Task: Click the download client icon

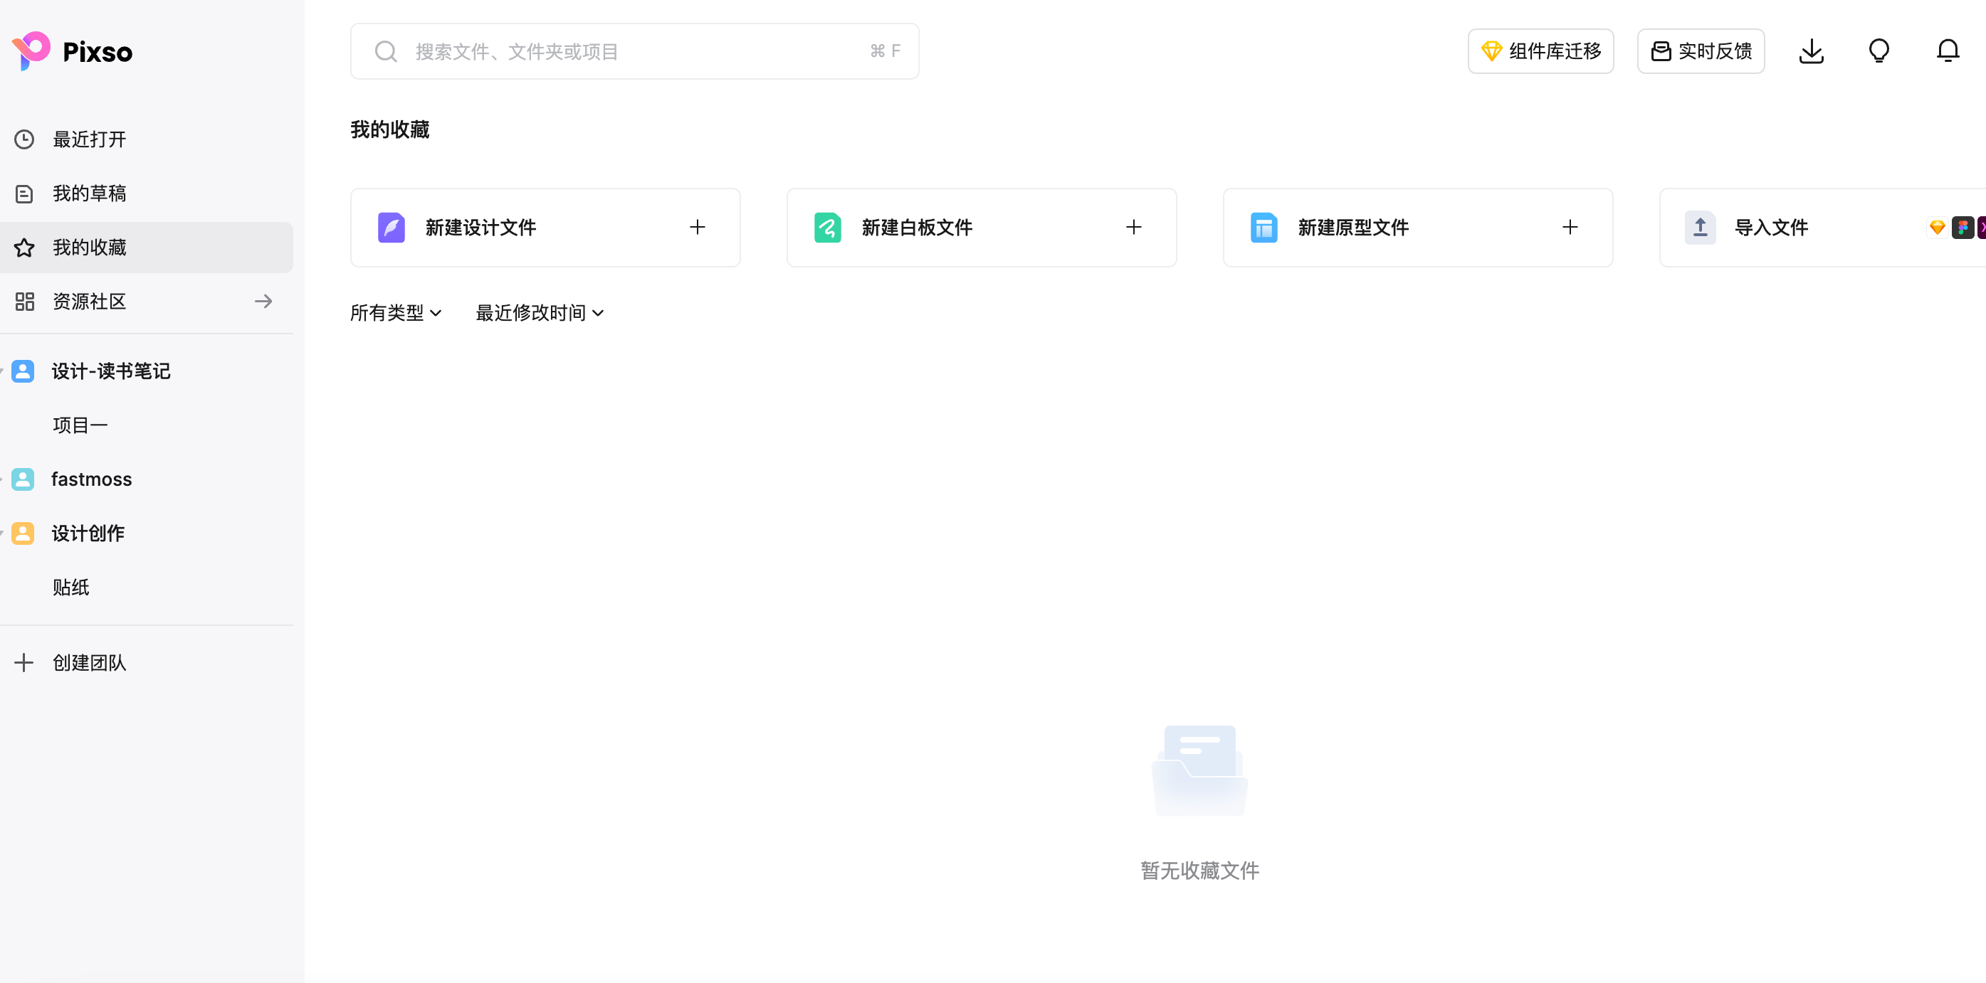Action: tap(1811, 52)
